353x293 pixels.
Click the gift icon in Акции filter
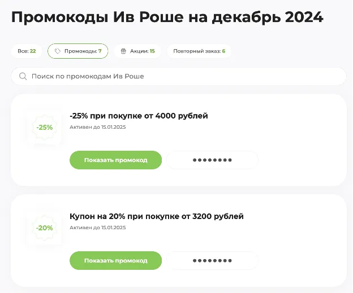tap(123, 51)
